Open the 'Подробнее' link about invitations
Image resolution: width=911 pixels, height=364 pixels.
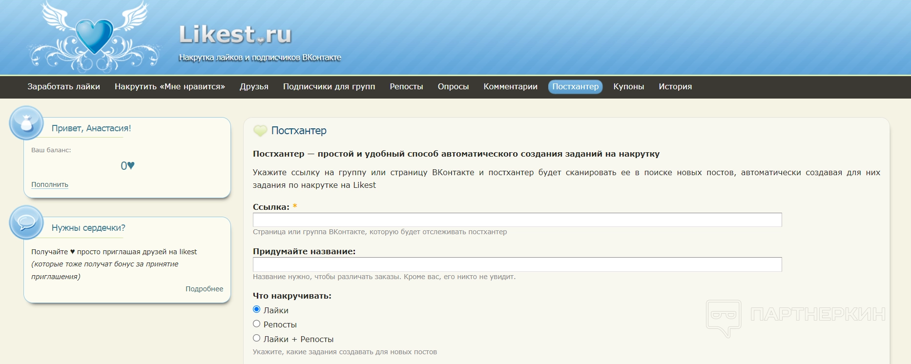(x=204, y=289)
